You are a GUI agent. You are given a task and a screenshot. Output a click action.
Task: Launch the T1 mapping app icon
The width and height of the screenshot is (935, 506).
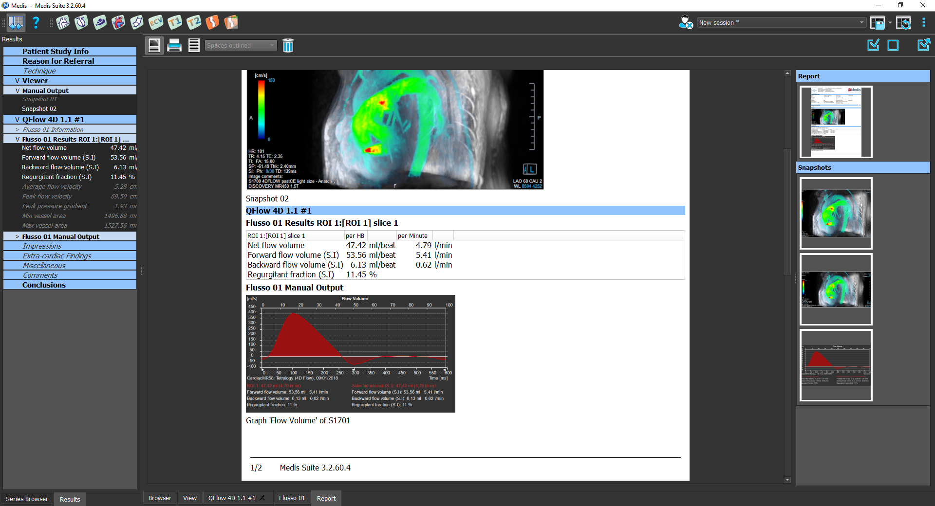pyautogui.click(x=174, y=22)
